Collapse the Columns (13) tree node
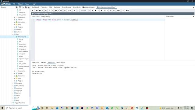This screenshot has width=195, height=110. point(15,37)
